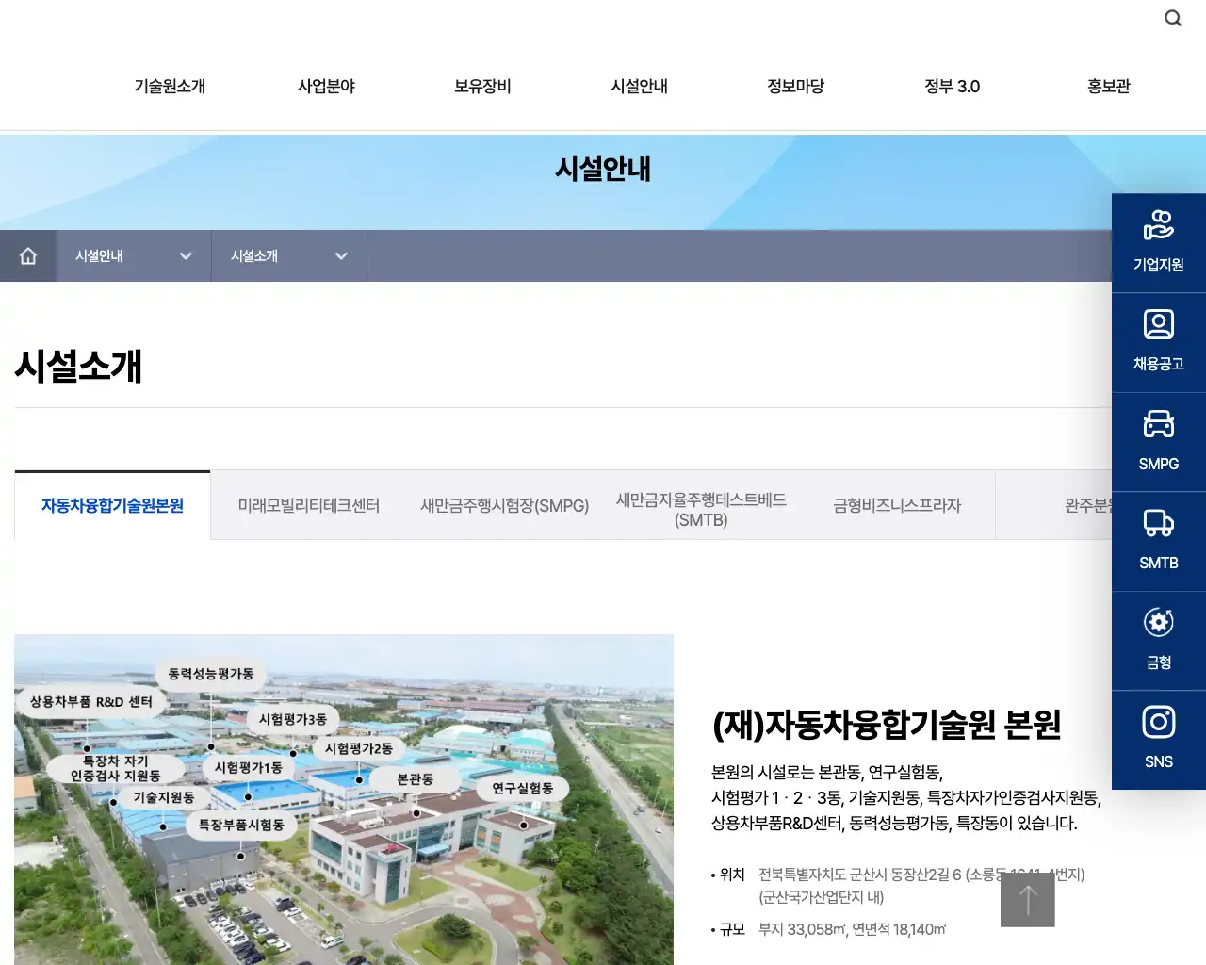Click the 홍보관 navigation link
This screenshot has height=965, width=1206.
1107,86
